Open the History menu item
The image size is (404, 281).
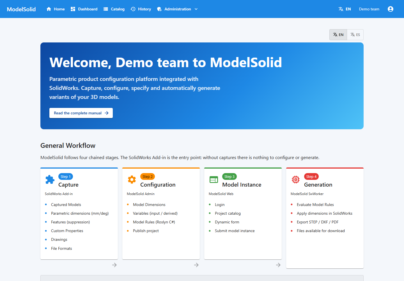click(x=141, y=9)
